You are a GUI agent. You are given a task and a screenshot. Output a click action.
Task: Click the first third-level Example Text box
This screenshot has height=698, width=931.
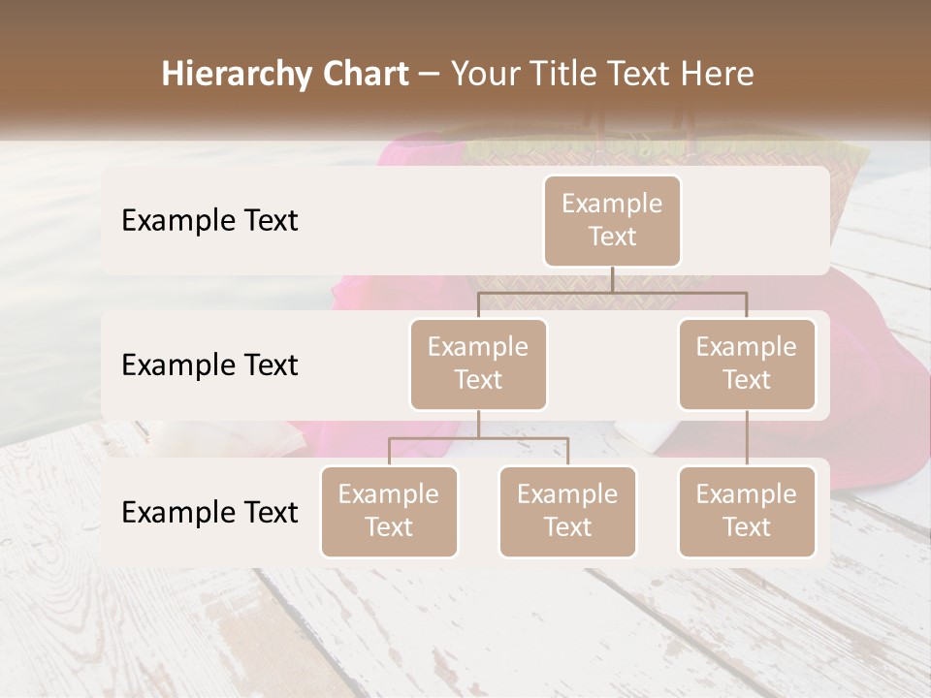tap(389, 512)
